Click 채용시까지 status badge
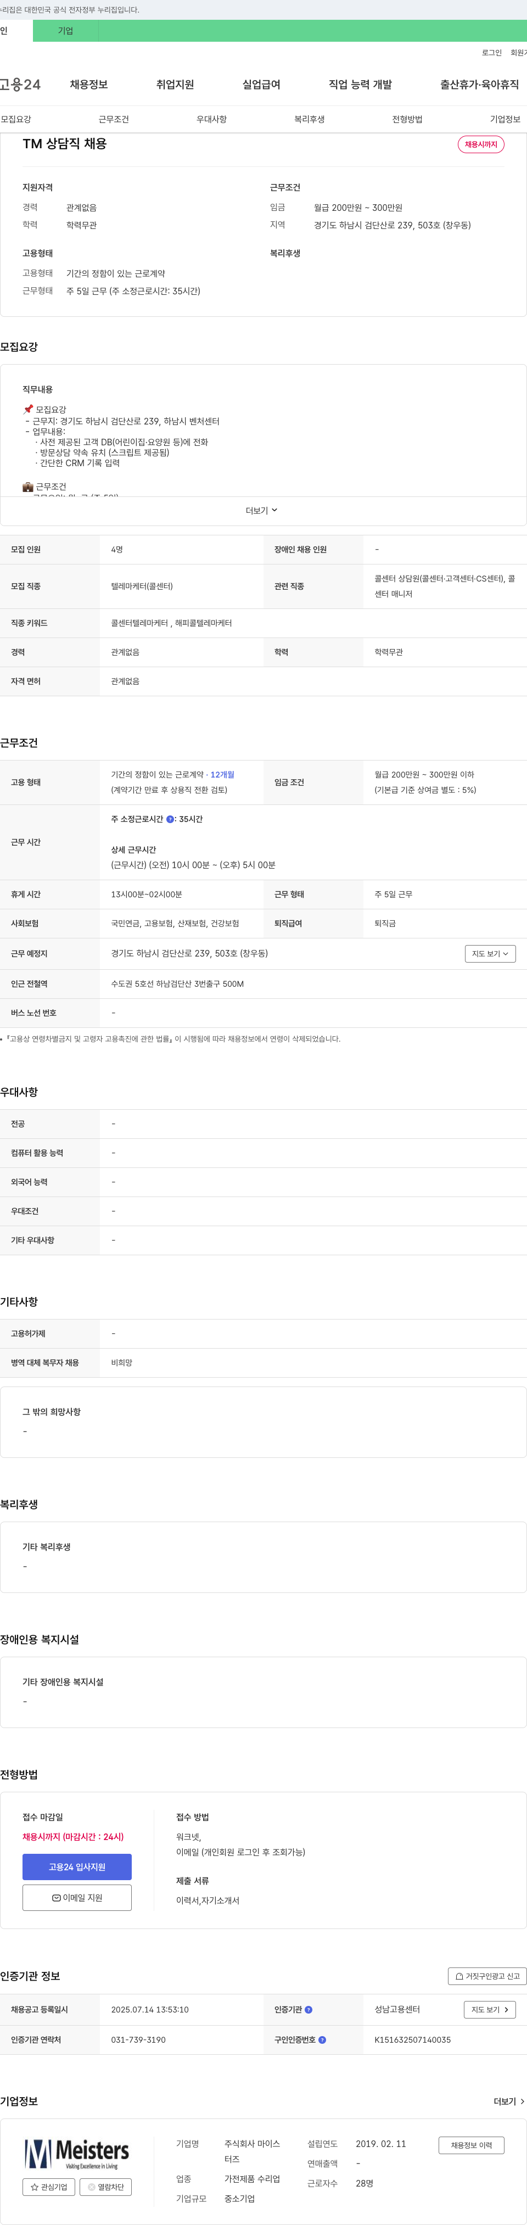 (481, 144)
